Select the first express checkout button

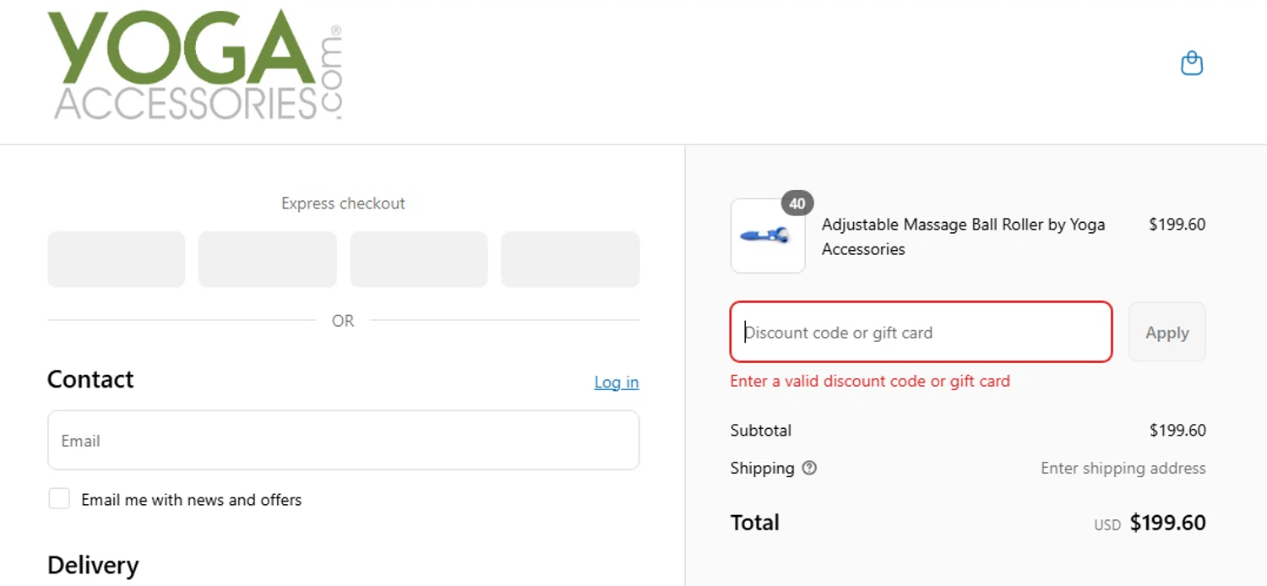[117, 259]
